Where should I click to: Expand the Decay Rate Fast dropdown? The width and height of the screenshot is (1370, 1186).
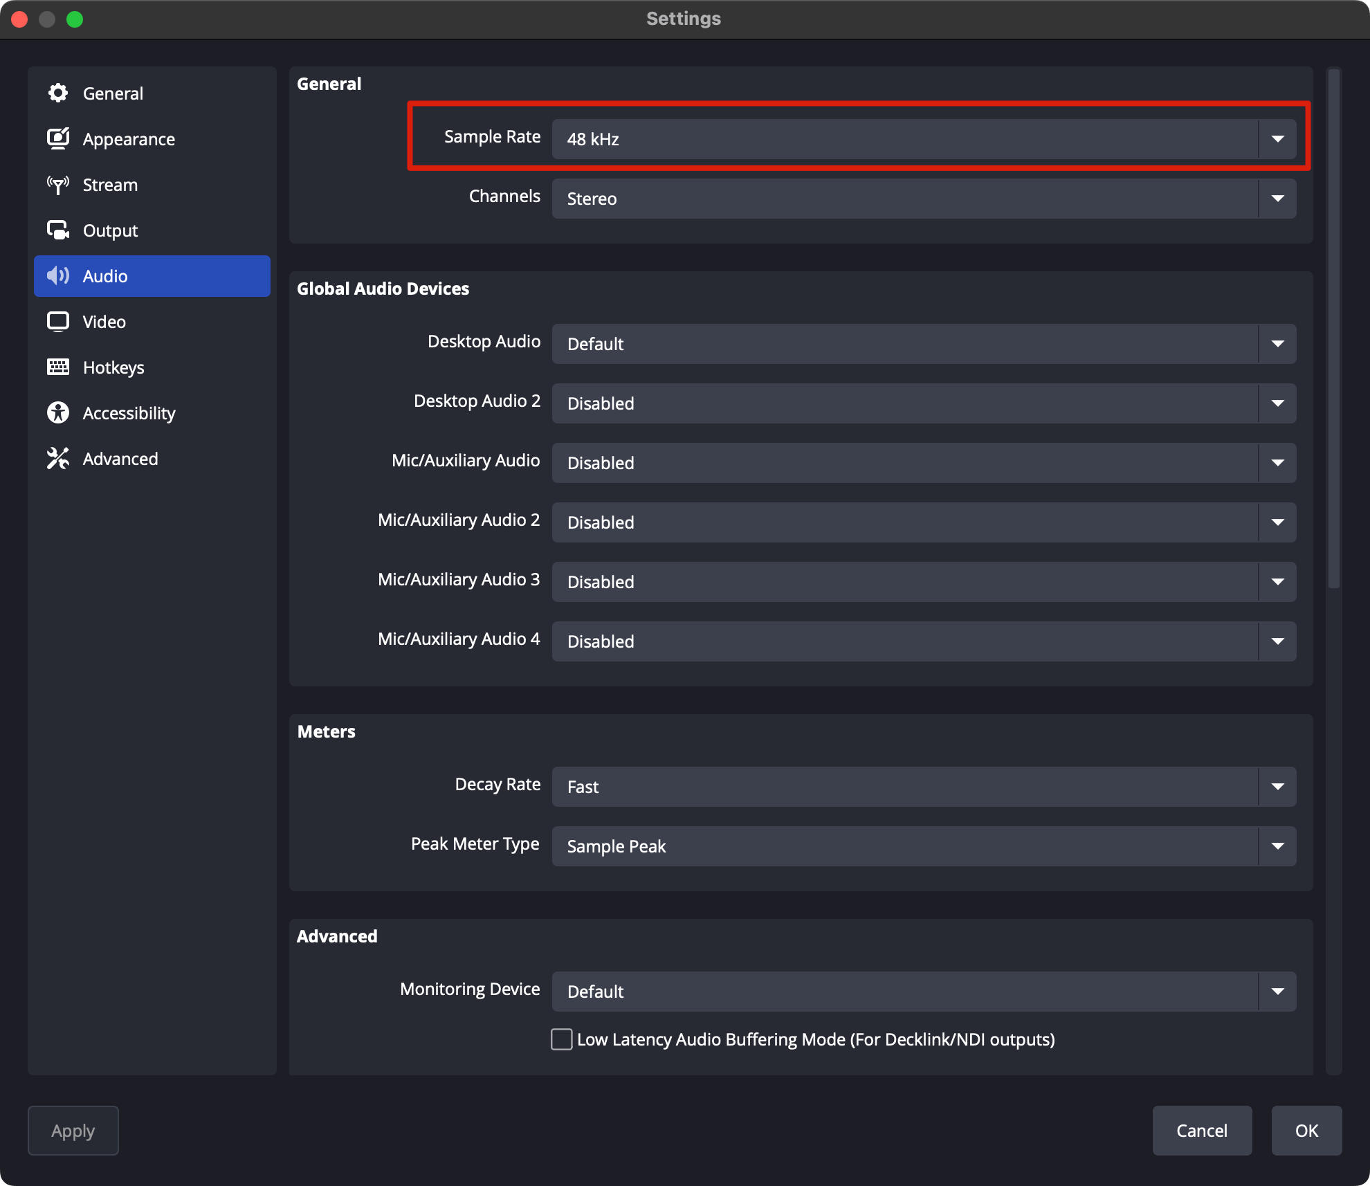924,787
